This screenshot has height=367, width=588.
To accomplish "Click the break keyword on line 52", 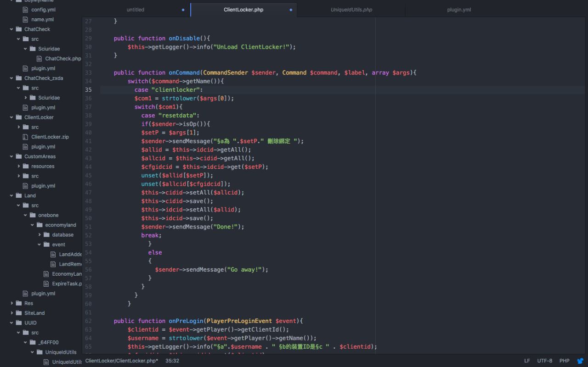I will click(x=150, y=235).
